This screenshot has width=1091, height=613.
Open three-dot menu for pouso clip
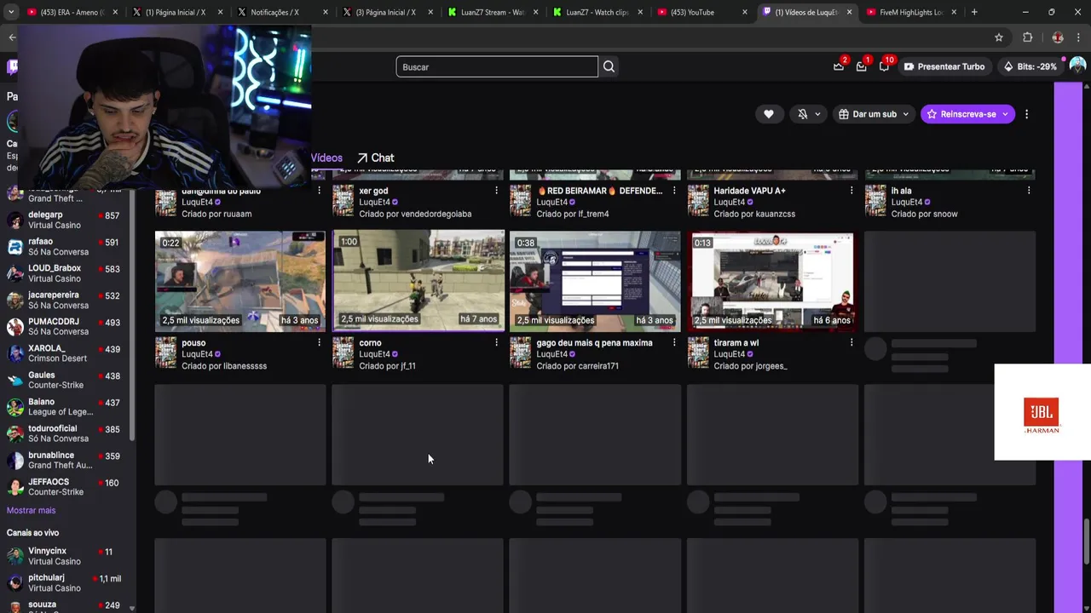(x=319, y=342)
